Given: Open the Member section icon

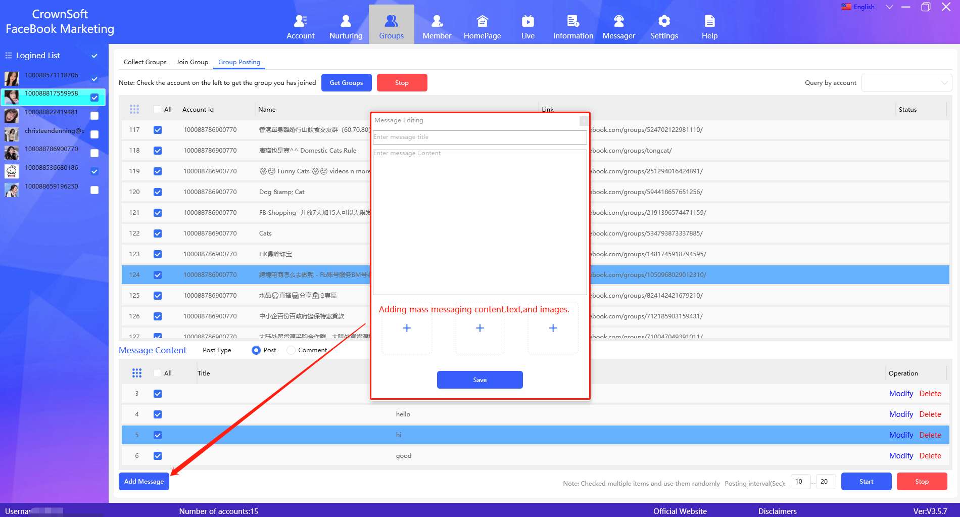Looking at the screenshot, I should pyautogui.click(x=437, y=21).
